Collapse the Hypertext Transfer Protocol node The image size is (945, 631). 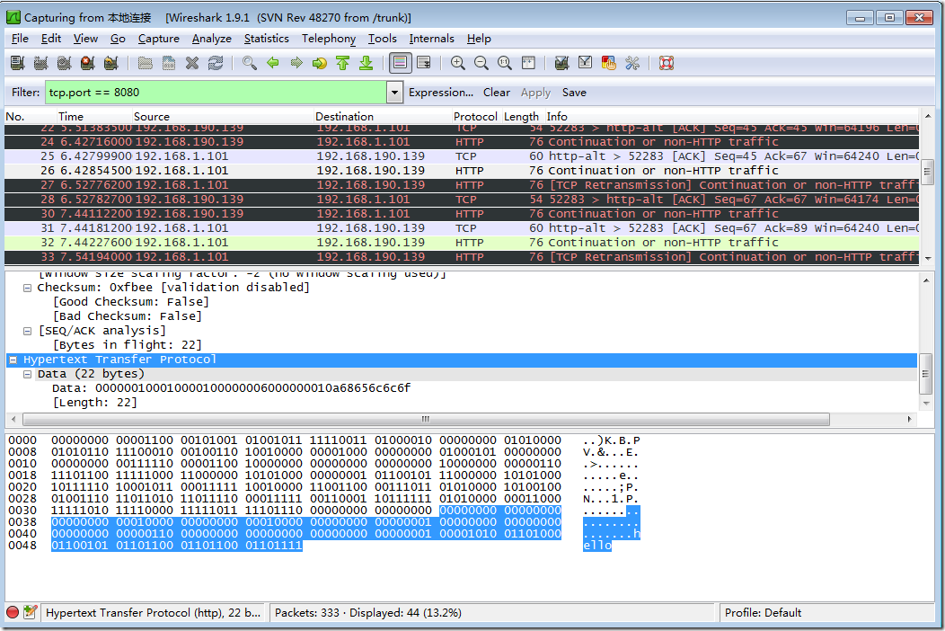pos(13,360)
